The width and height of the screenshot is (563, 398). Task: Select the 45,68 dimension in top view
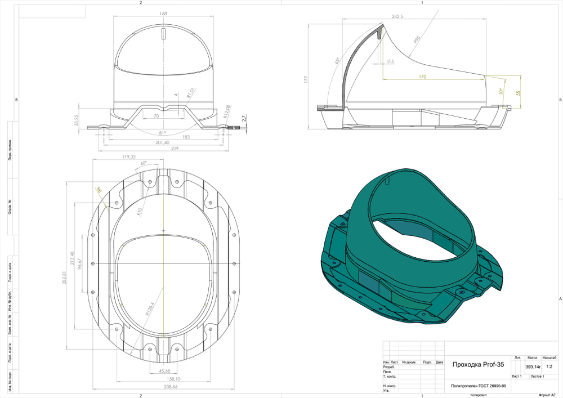pyautogui.click(x=164, y=371)
